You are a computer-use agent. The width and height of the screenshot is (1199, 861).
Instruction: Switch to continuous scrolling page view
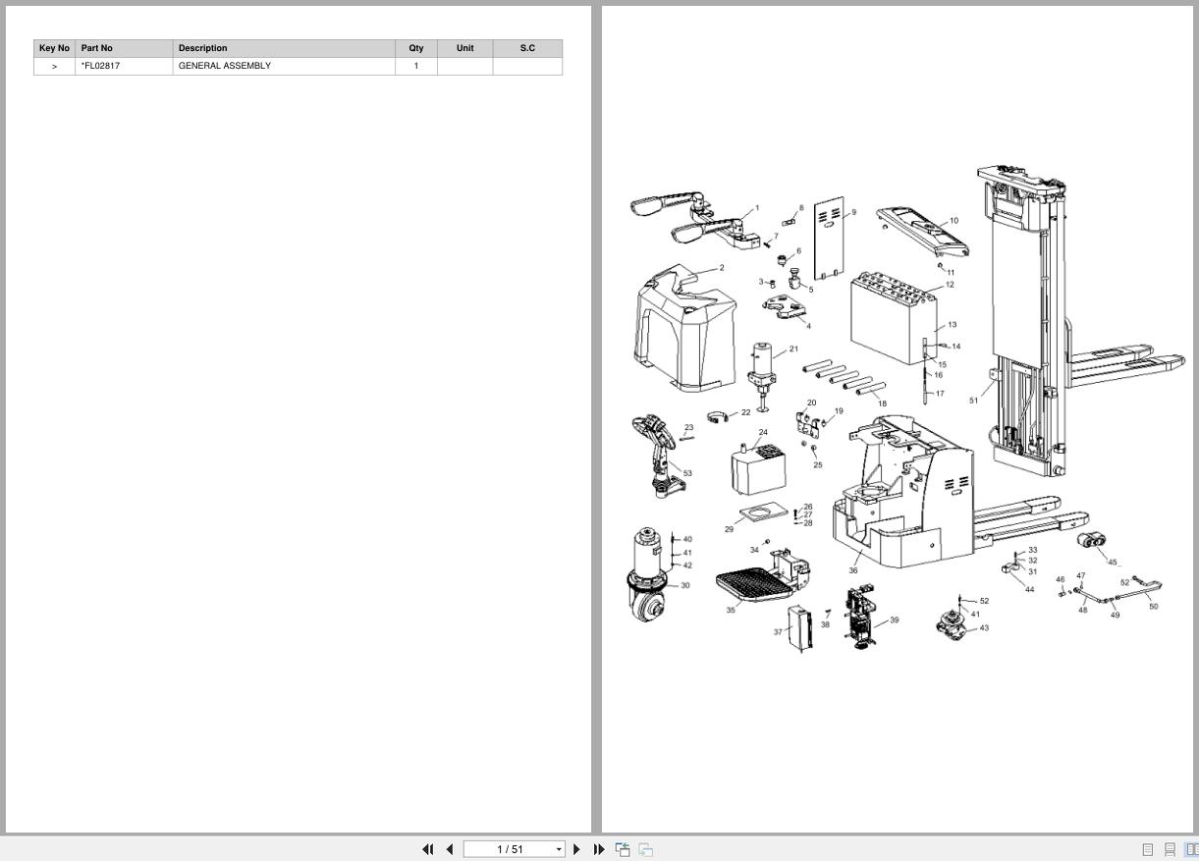click(1170, 849)
